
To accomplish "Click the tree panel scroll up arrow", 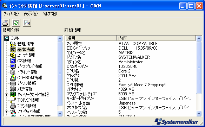I will (x=60, y=38).
